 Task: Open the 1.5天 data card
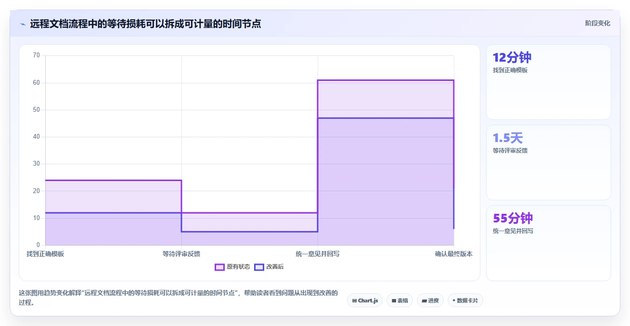548,162
